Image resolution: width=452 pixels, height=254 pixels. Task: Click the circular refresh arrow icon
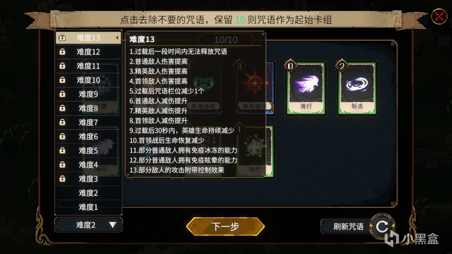coord(382,226)
